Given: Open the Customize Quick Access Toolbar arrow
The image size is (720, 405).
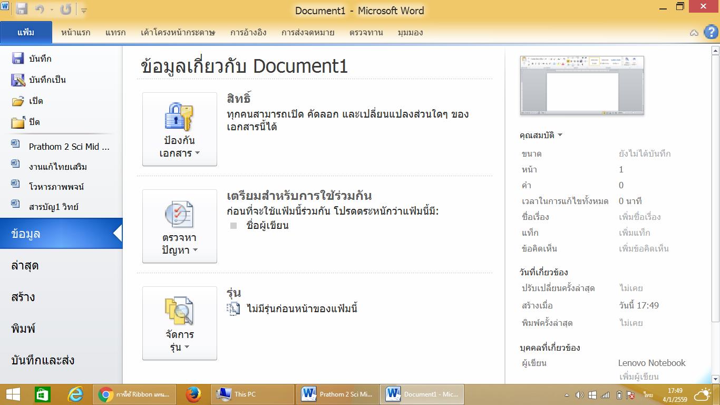Looking at the screenshot, I should (x=84, y=10).
